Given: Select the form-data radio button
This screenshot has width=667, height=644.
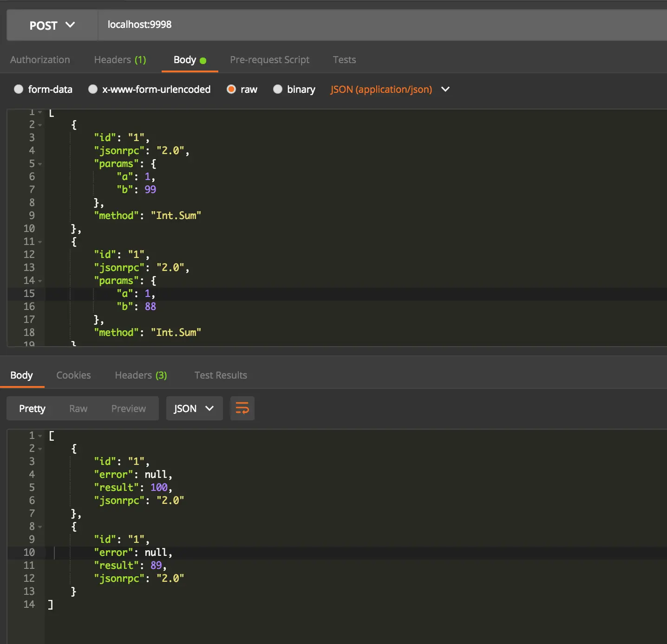Looking at the screenshot, I should 19,89.
